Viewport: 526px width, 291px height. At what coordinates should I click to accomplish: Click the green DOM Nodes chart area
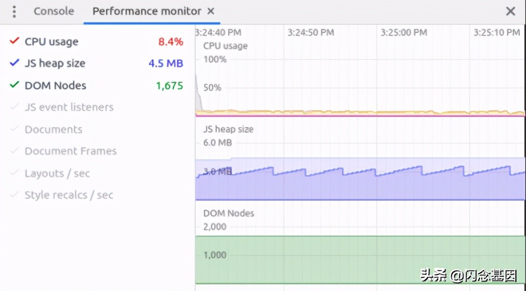pyautogui.click(x=359, y=260)
